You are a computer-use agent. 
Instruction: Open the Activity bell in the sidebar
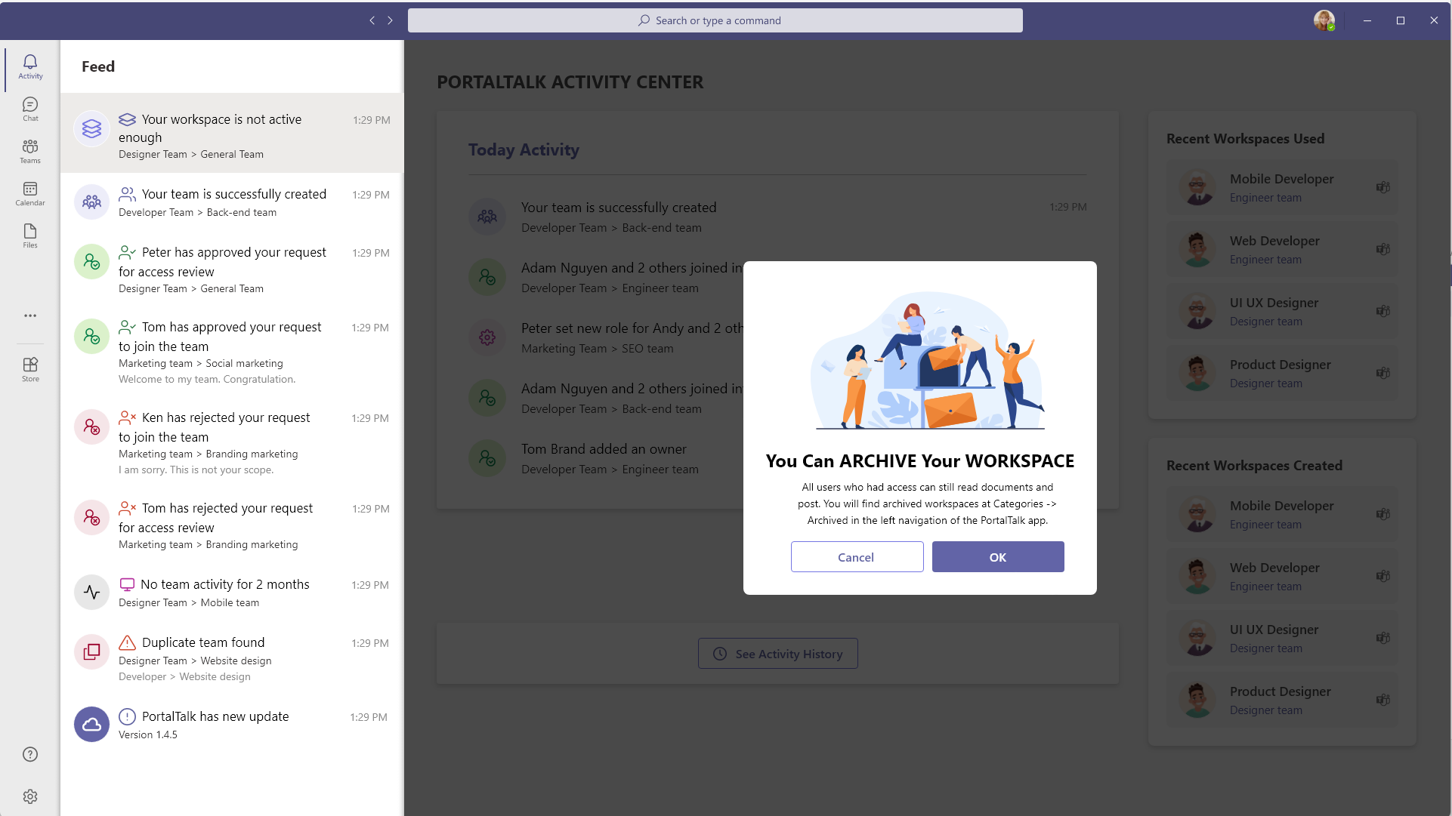30,66
